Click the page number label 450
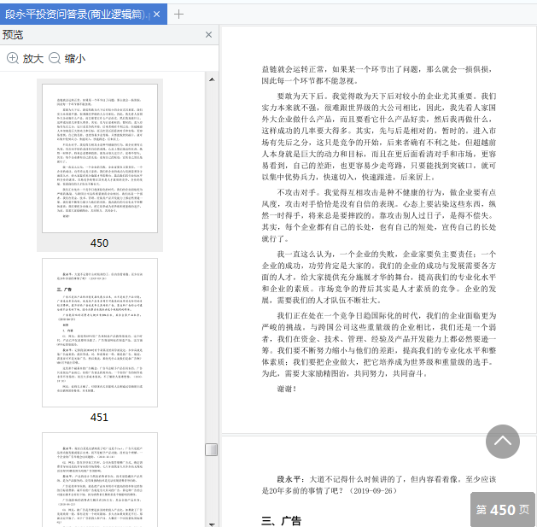Screen dimensions: 537x527 tap(99, 243)
